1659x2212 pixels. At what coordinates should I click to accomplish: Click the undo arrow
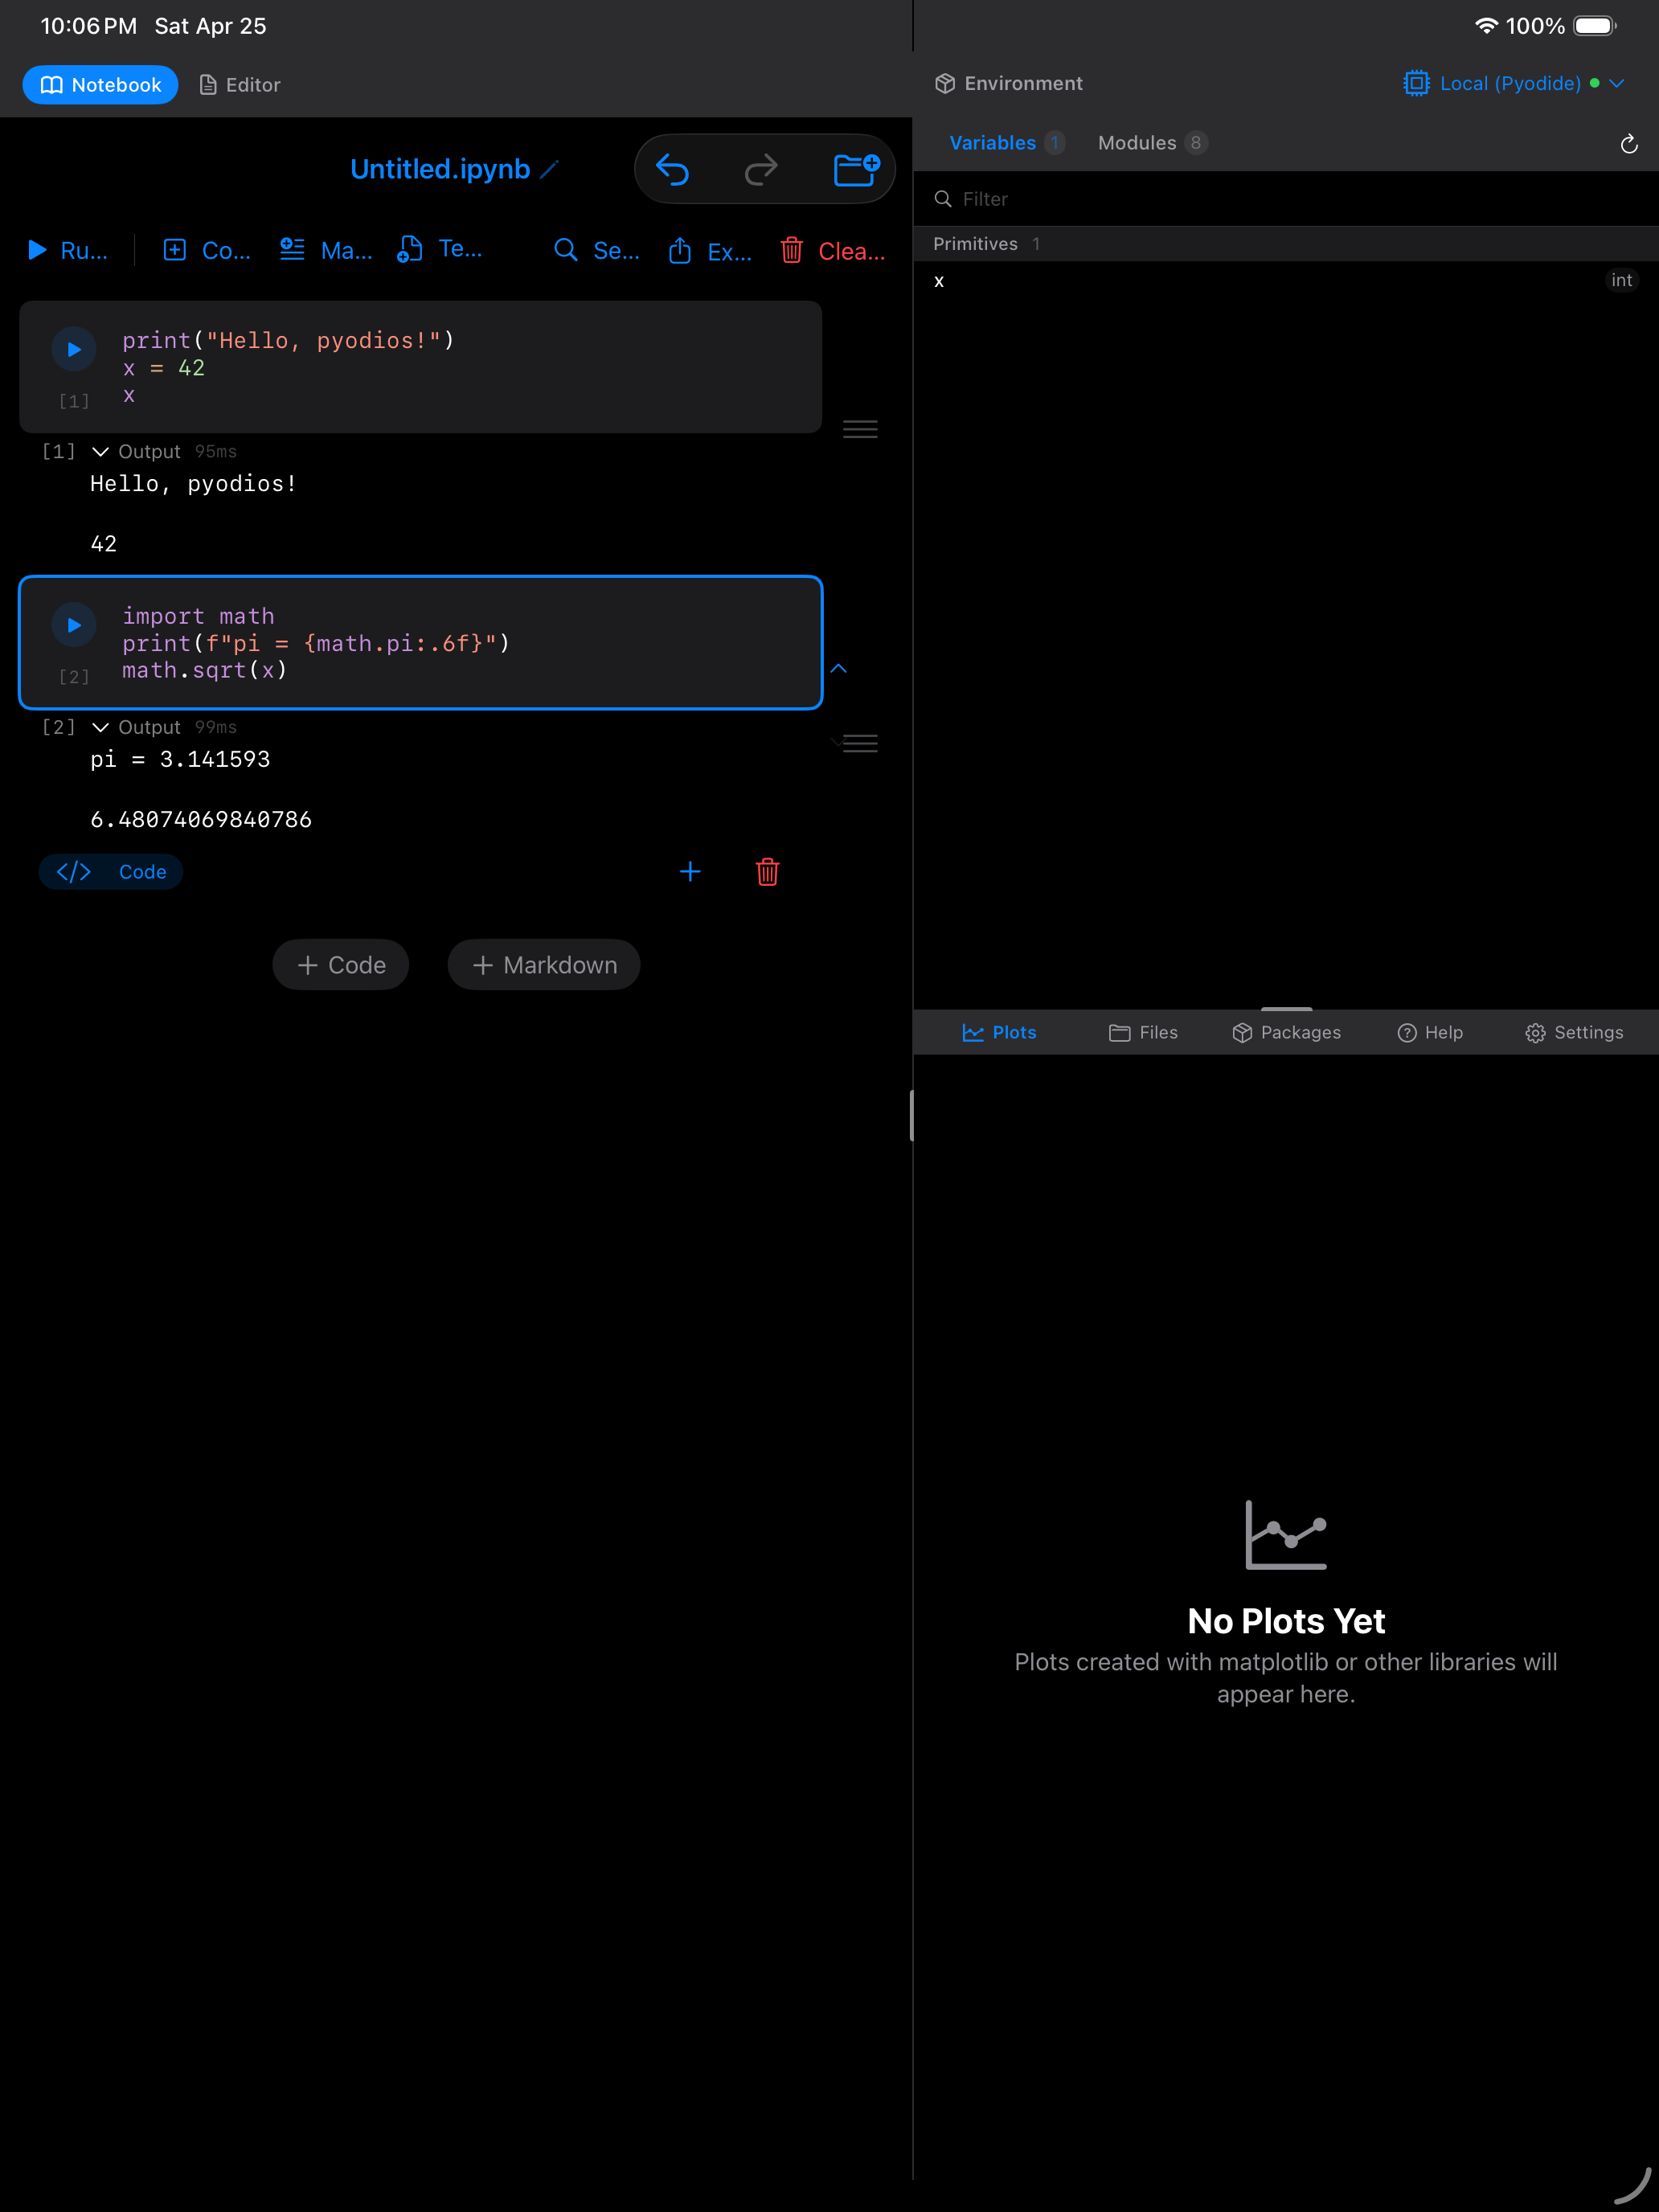pyautogui.click(x=672, y=170)
